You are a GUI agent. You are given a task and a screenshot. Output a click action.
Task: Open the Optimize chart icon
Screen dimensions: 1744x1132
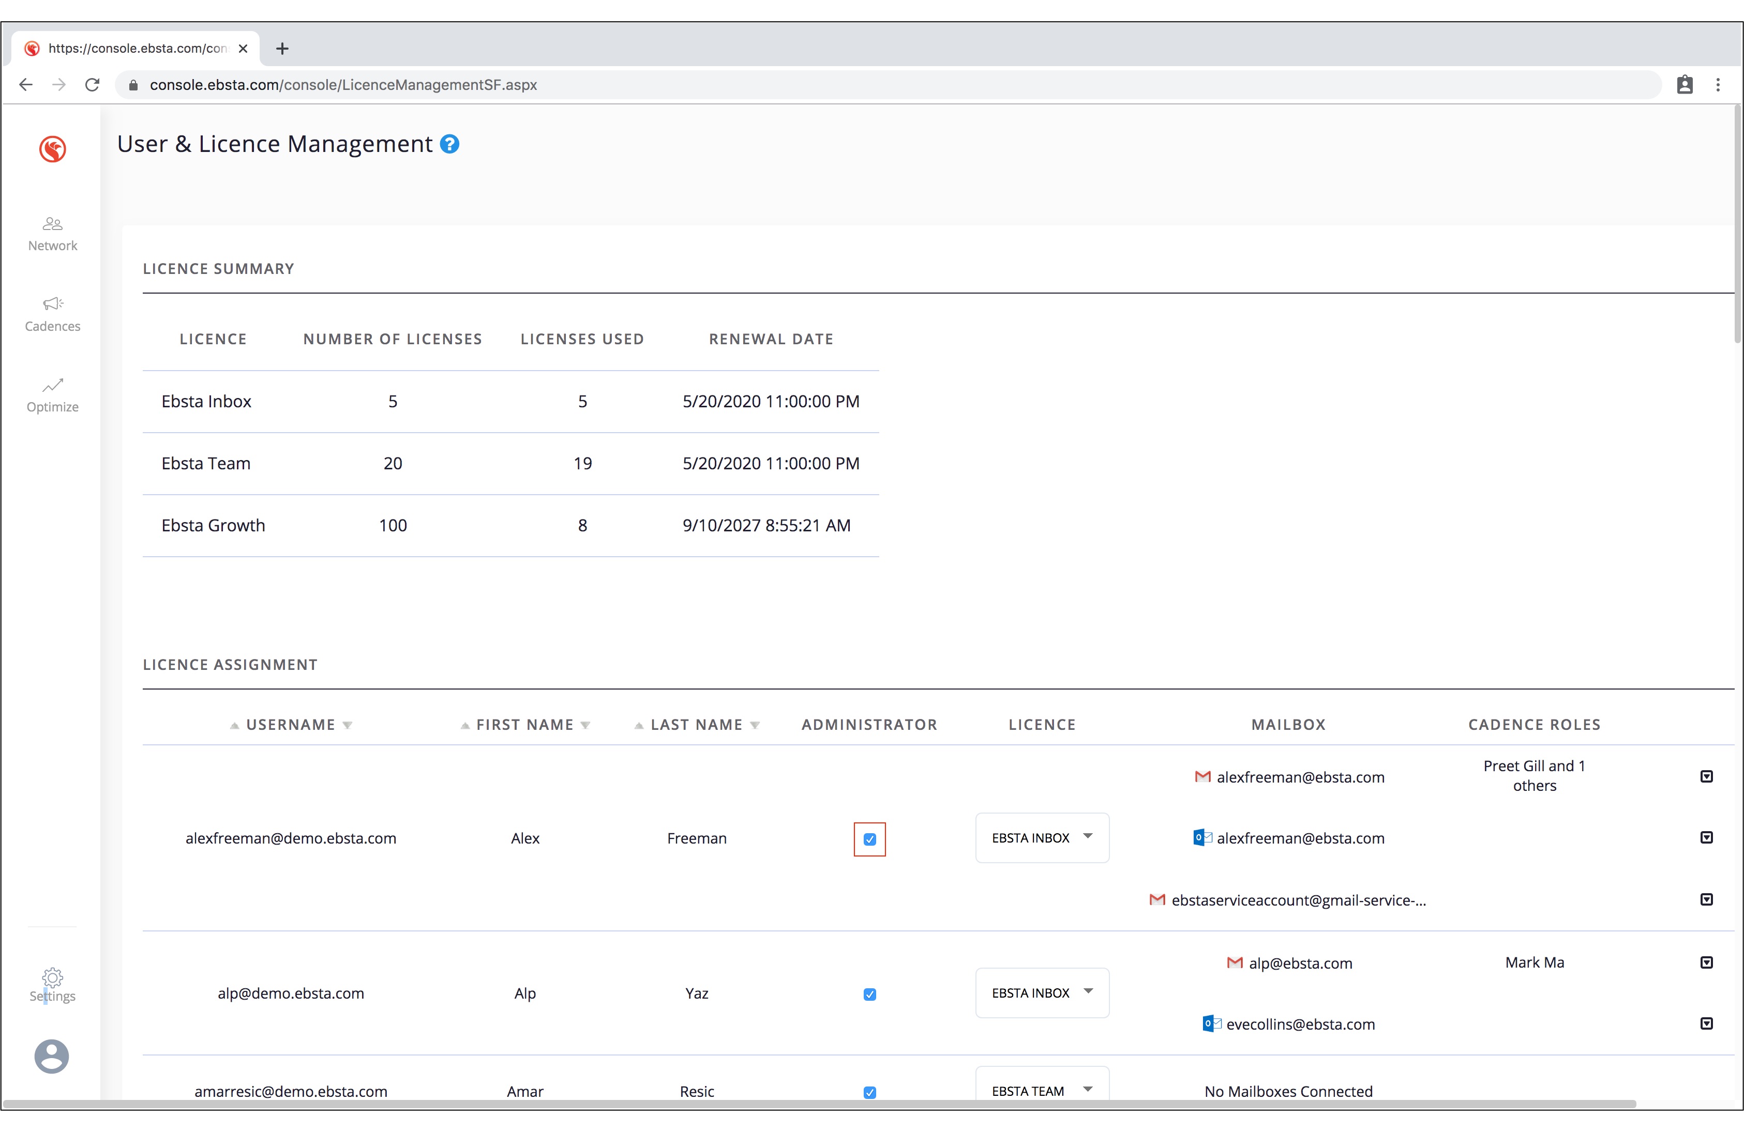coord(52,385)
